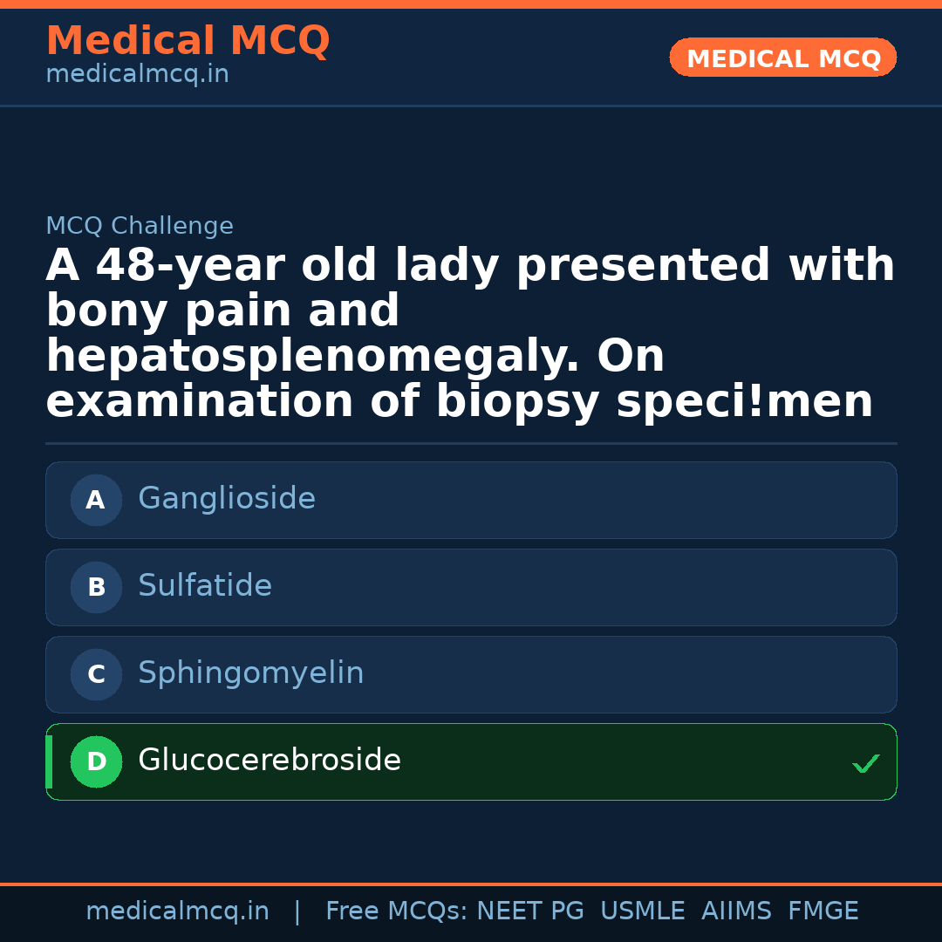This screenshot has height=942, width=942.
Task: Click the large orange Medical MCQ title
Action: tap(188, 41)
